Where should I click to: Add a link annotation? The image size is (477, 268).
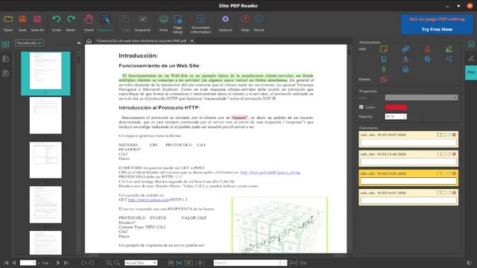pyautogui.click(x=405, y=49)
